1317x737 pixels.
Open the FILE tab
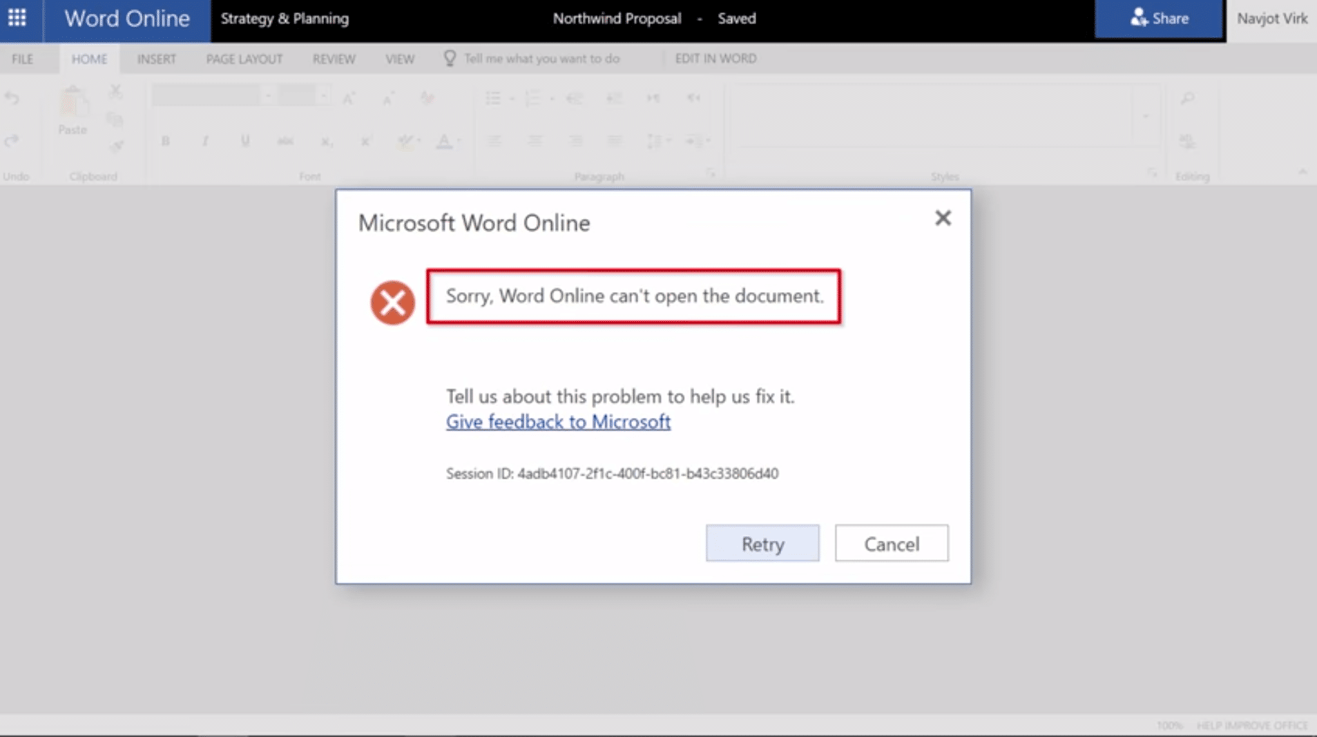click(22, 59)
